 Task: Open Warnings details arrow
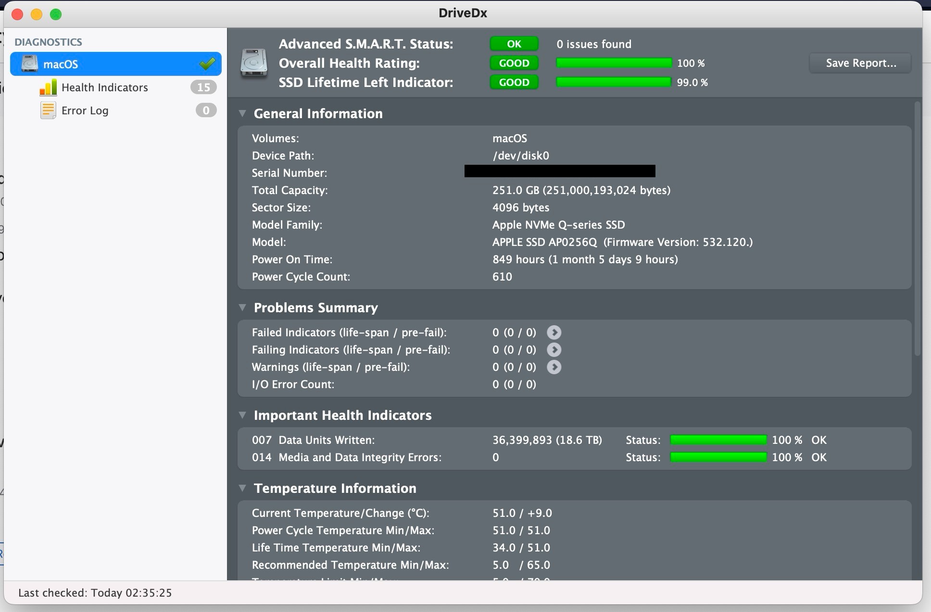coord(554,367)
